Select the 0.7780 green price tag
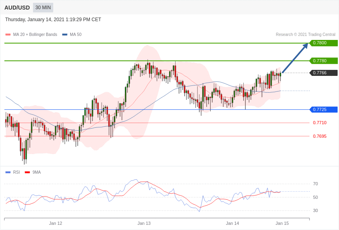 pyautogui.click(x=323, y=61)
